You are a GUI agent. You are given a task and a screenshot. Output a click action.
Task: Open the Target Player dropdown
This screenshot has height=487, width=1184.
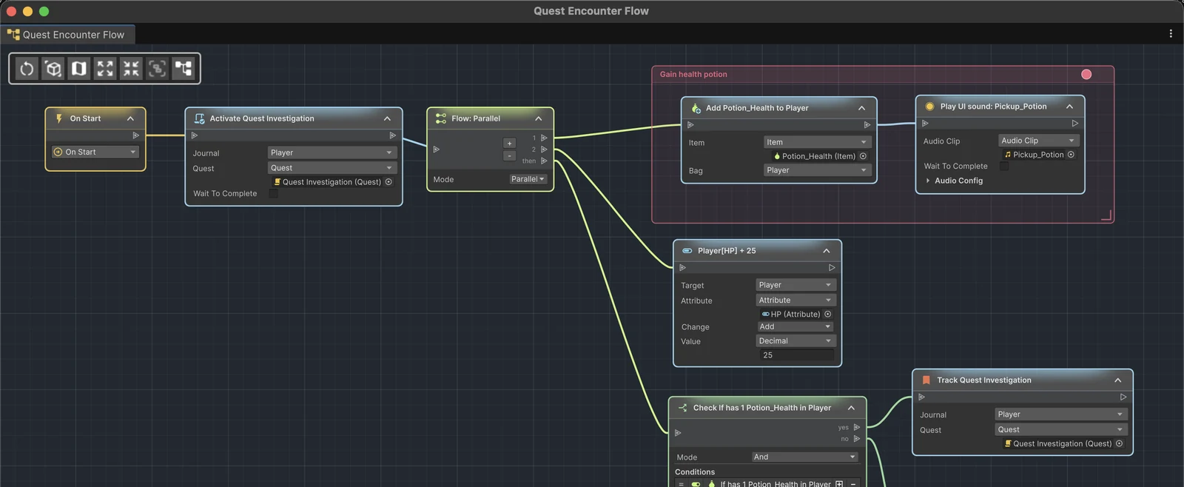click(795, 285)
